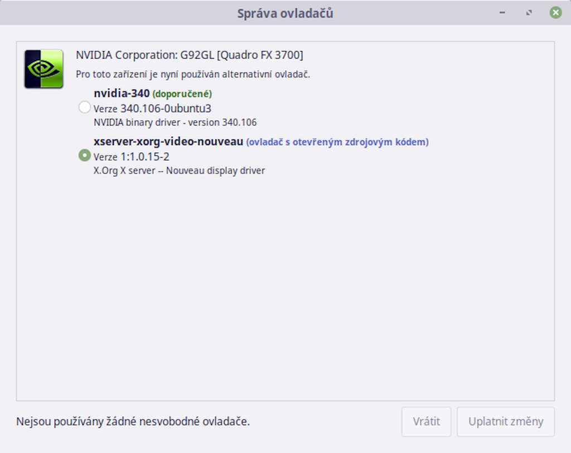
Task: Click the Verze 340.106-0ubuntu3 text
Action: click(152, 109)
